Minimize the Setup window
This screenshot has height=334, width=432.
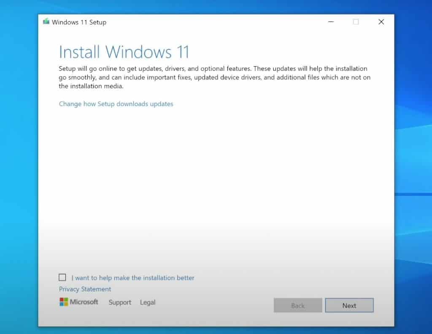click(x=331, y=22)
